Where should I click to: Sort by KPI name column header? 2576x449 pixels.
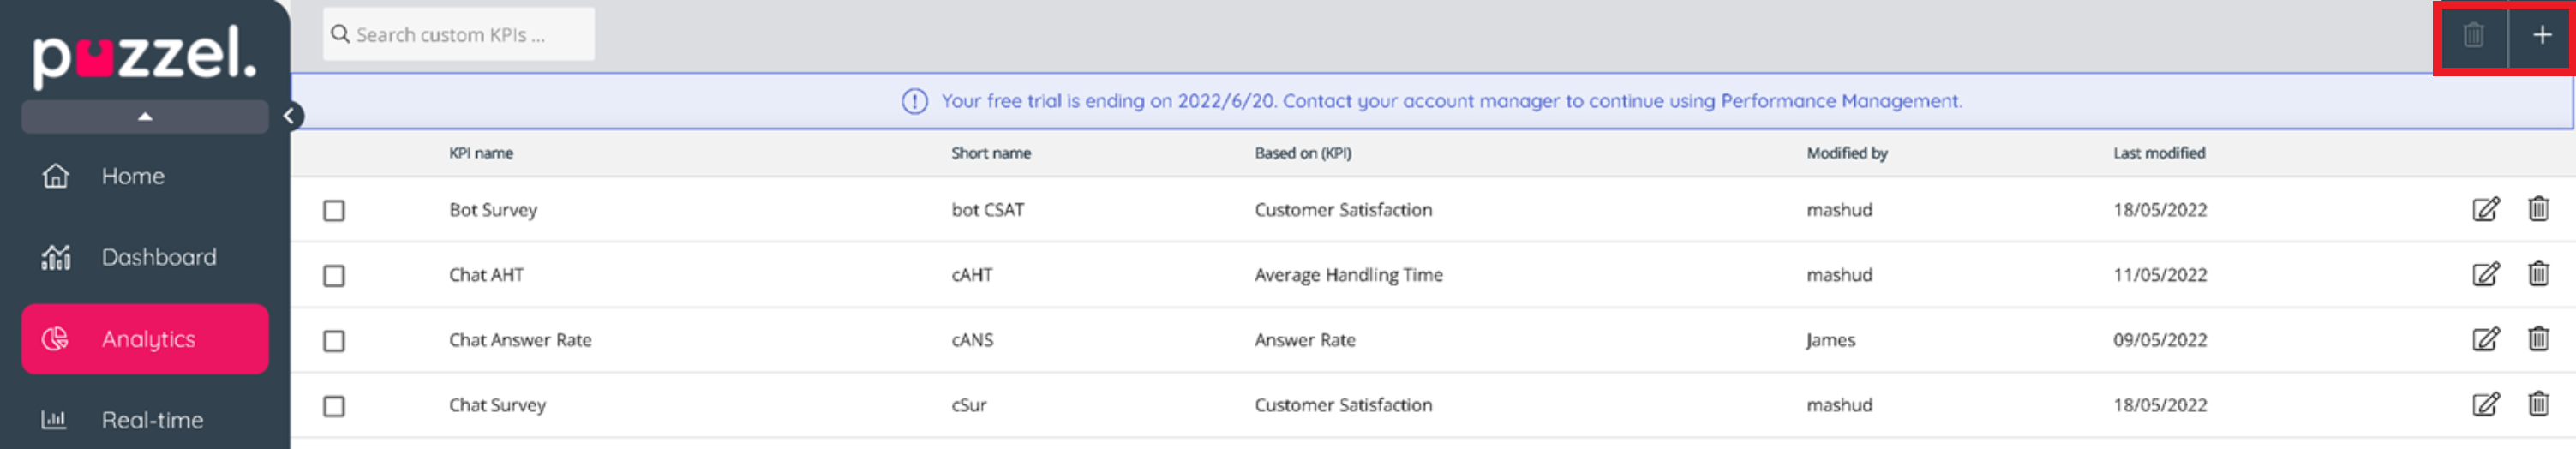(481, 153)
